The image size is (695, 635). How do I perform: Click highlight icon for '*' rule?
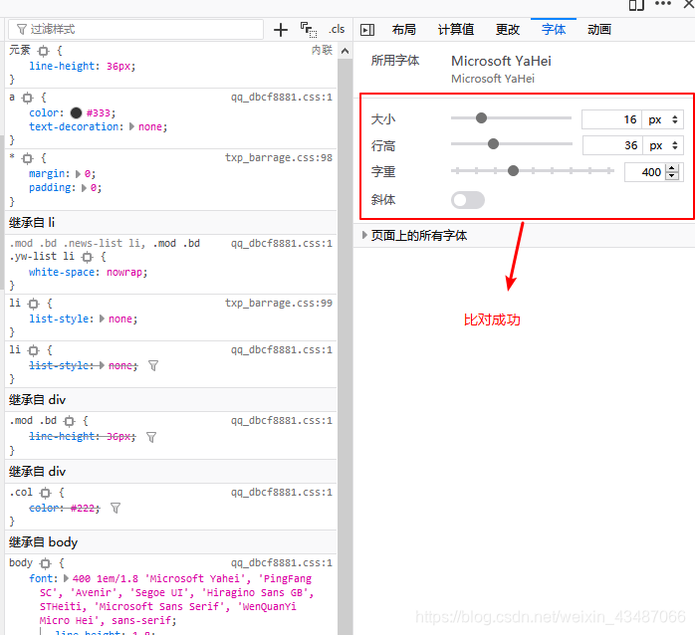click(28, 158)
